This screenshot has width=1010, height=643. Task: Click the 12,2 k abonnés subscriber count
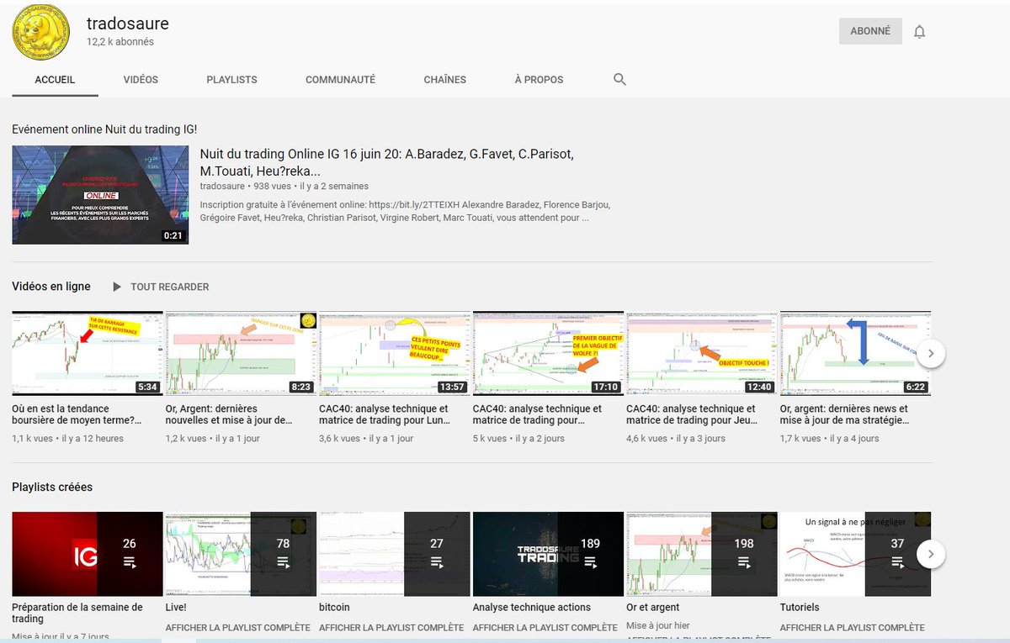[120, 42]
